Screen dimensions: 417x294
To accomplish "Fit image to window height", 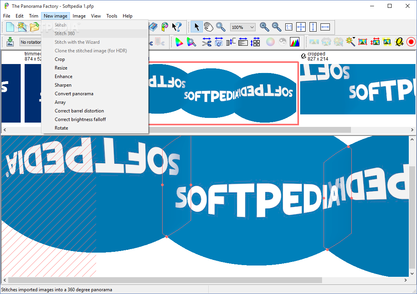I will point(313,27).
